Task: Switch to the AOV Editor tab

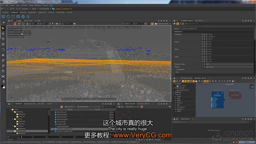Action: tap(199, 21)
